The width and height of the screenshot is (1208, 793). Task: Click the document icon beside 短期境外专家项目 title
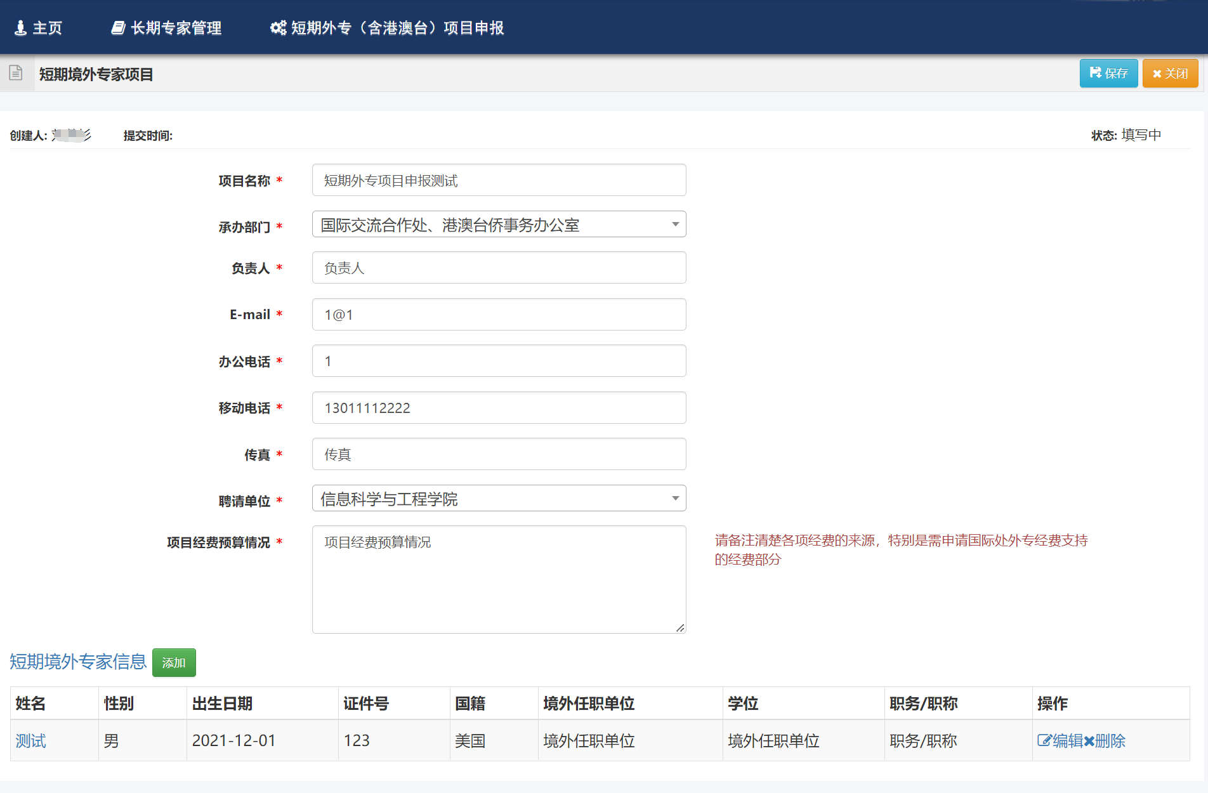coord(16,73)
